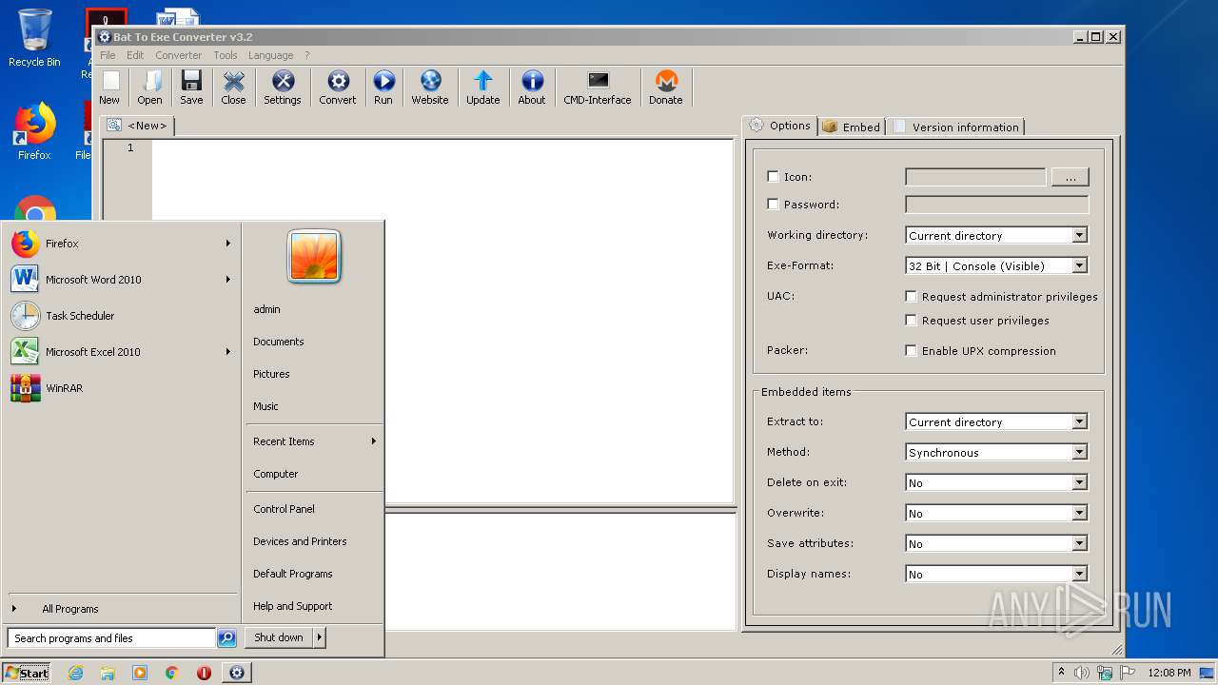The width and height of the screenshot is (1218, 685).
Task: Switch to Version information tab
Action: tap(955, 127)
